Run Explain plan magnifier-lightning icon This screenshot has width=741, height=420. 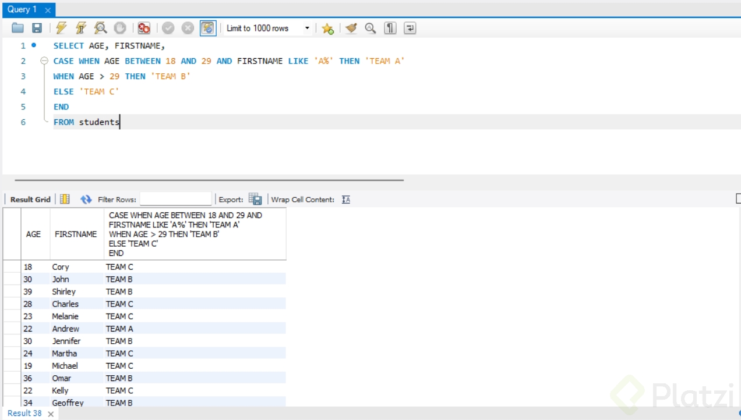coord(100,28)
